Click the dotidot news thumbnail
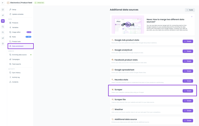The width and height of the screenshot is (199, 126). (x=128, y=25)
